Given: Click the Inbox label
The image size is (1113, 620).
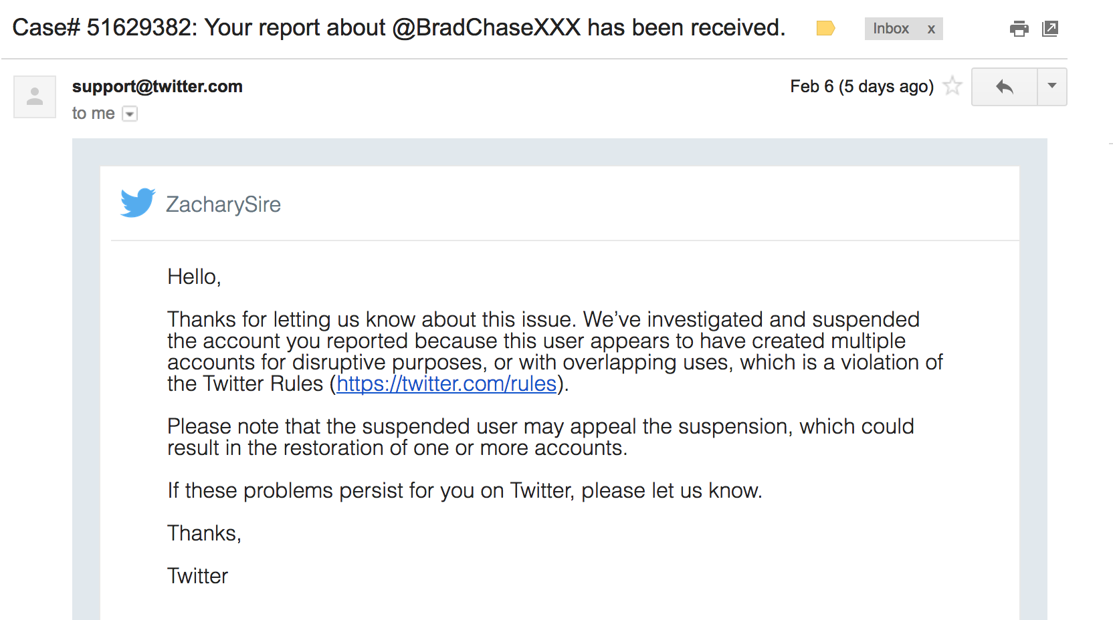Looking at the screenshot, I should point(891,29).
